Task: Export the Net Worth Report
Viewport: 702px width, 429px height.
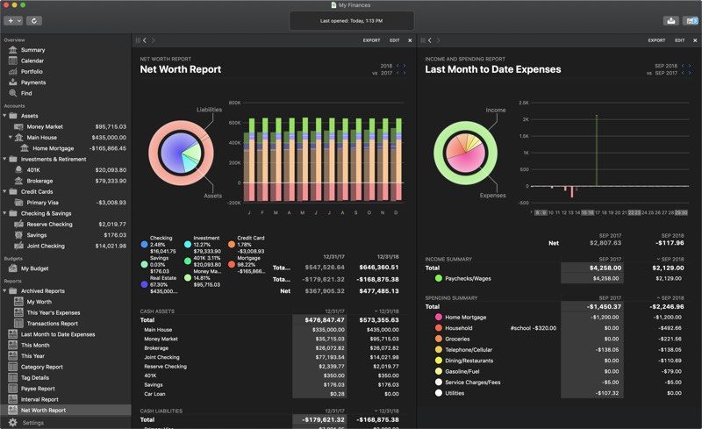Action: (371, 40)
